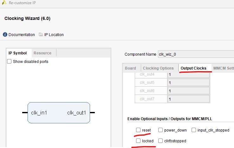This screenshot has width=234, height=148.
Task: Select the Output Clocks tab
Action: click(x=193, y=68)
